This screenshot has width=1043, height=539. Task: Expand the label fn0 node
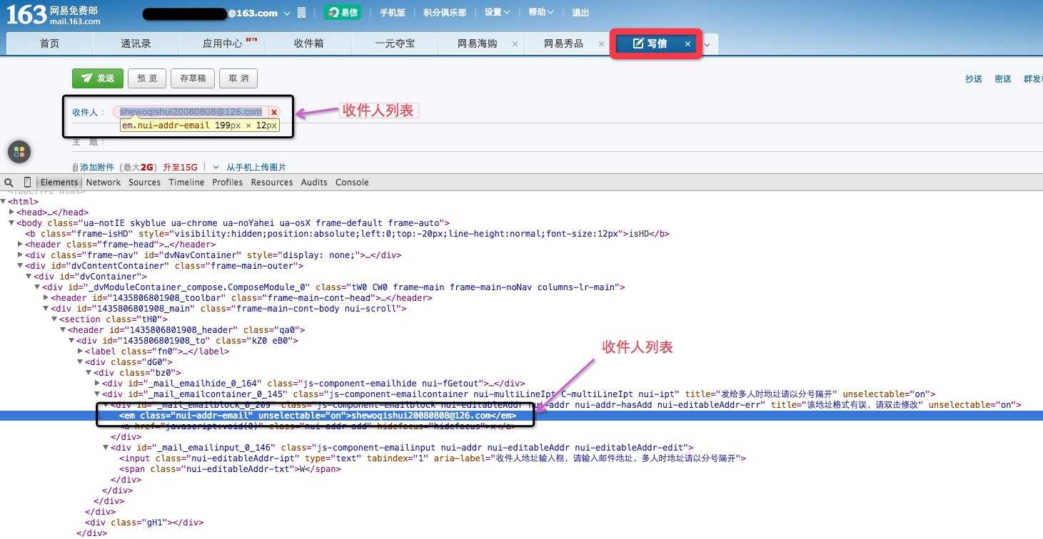(80, 351)
